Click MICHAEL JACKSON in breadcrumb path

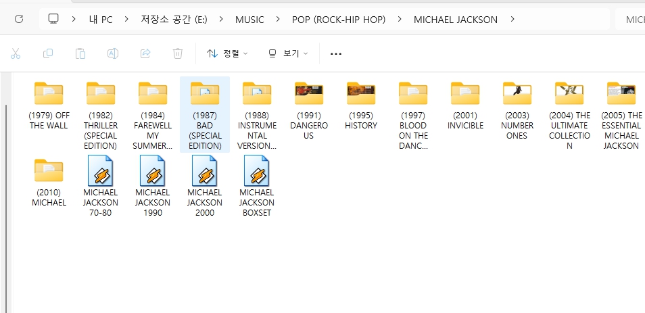tap(456, 20)
